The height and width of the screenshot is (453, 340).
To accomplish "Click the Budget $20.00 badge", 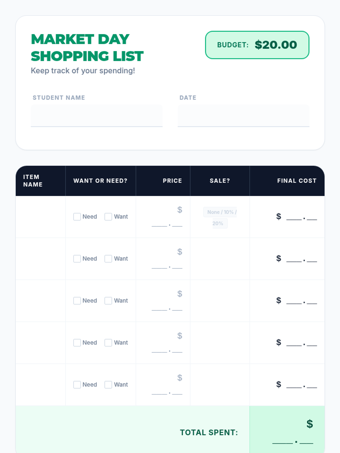I will (257, 45).
